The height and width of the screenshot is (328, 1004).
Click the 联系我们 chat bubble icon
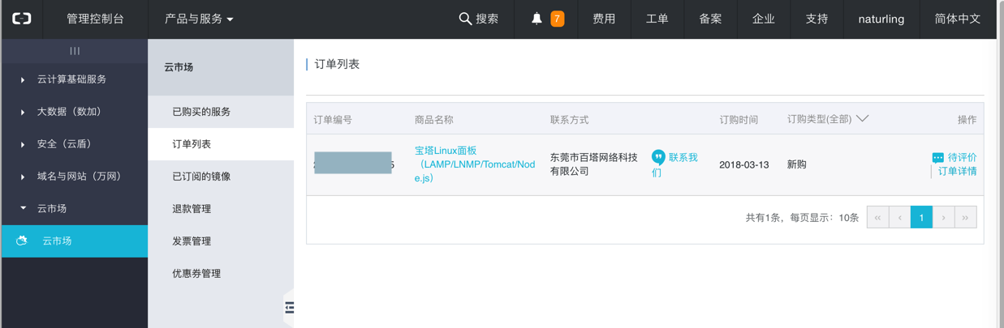[658, 157]
